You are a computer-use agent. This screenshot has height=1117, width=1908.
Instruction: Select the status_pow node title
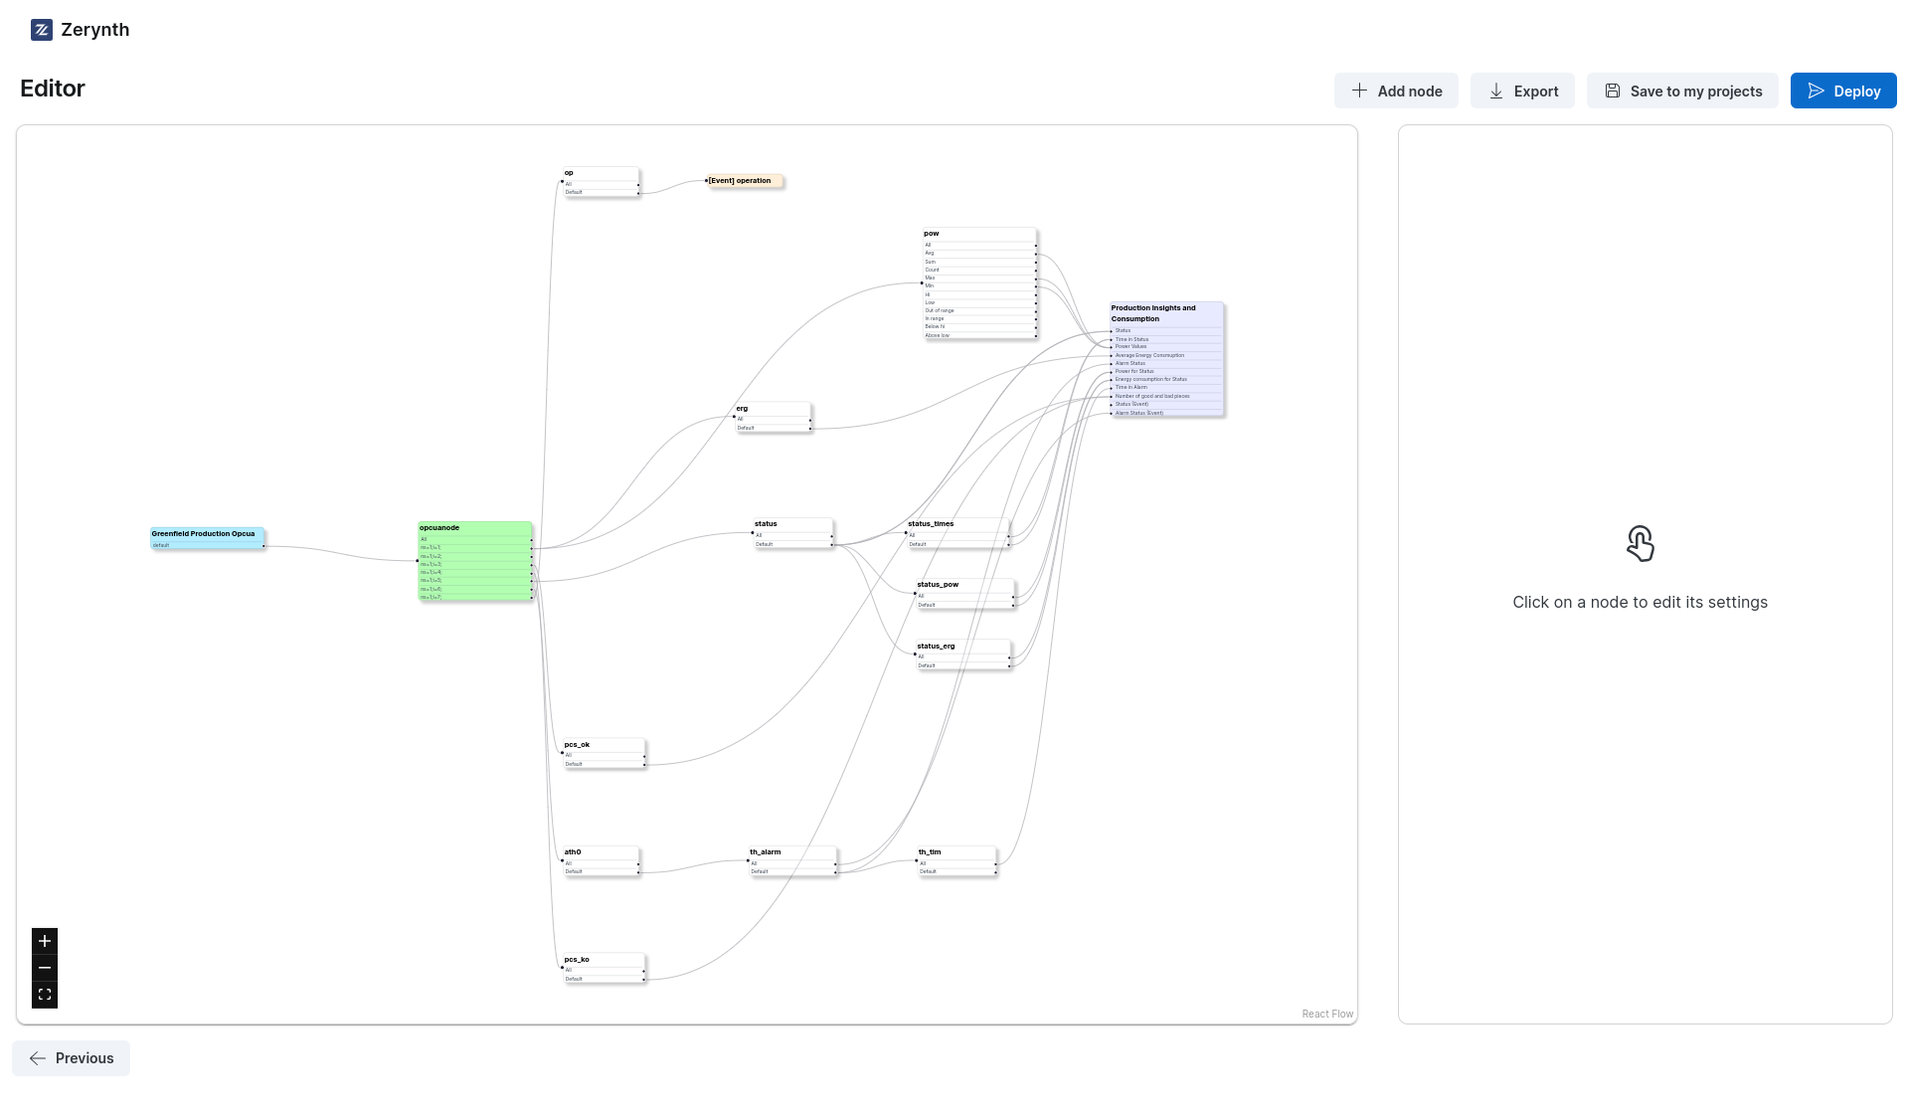pyautogui.click(x=938, y=585)
